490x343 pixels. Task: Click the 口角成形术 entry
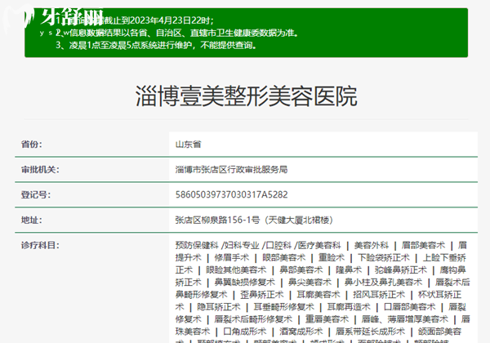tap(245, 332)
